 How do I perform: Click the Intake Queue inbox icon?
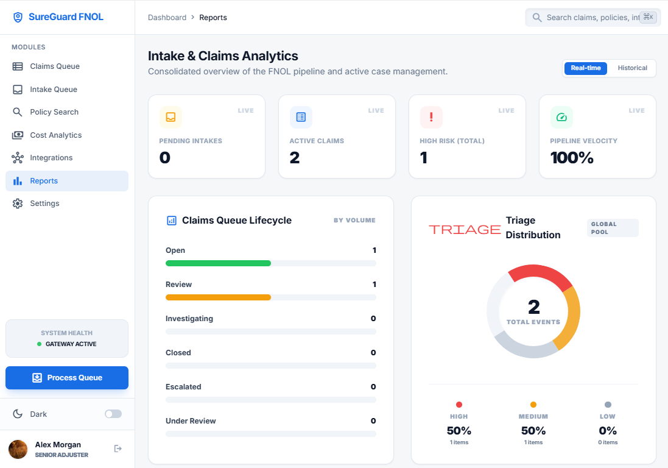coord(18,90)
